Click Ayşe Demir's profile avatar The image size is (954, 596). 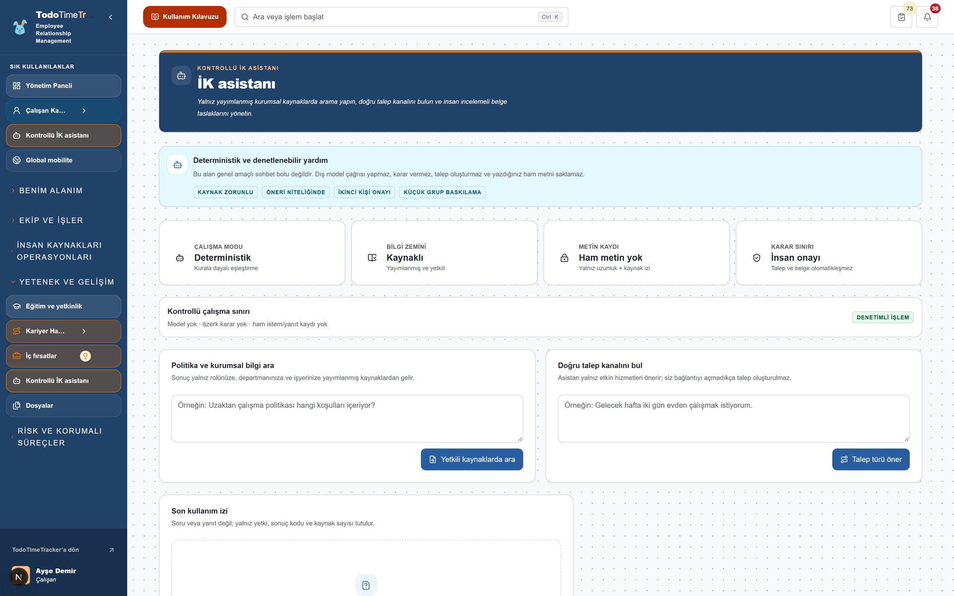pyautogui.click(x=20, y=576)
